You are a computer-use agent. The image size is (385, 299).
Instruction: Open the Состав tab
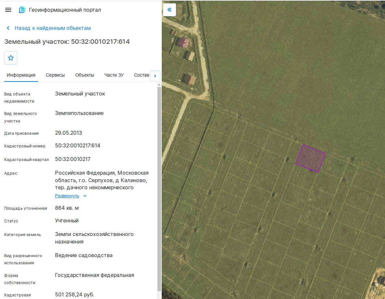coord(142,75)
